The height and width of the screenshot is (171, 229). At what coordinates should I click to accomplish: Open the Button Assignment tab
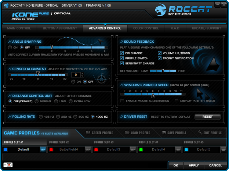click(x=60, y=28)
